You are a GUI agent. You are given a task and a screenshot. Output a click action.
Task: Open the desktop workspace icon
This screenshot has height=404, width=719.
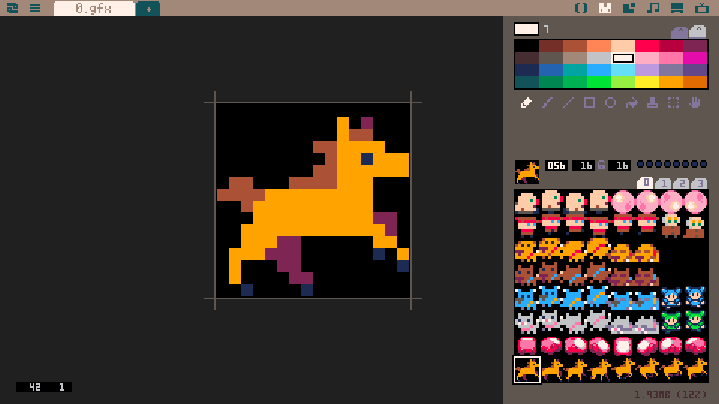(x=677, y=8)
